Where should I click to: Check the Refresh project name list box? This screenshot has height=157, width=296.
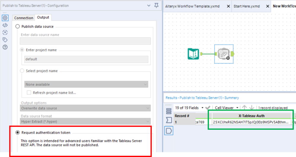point(29,93)
